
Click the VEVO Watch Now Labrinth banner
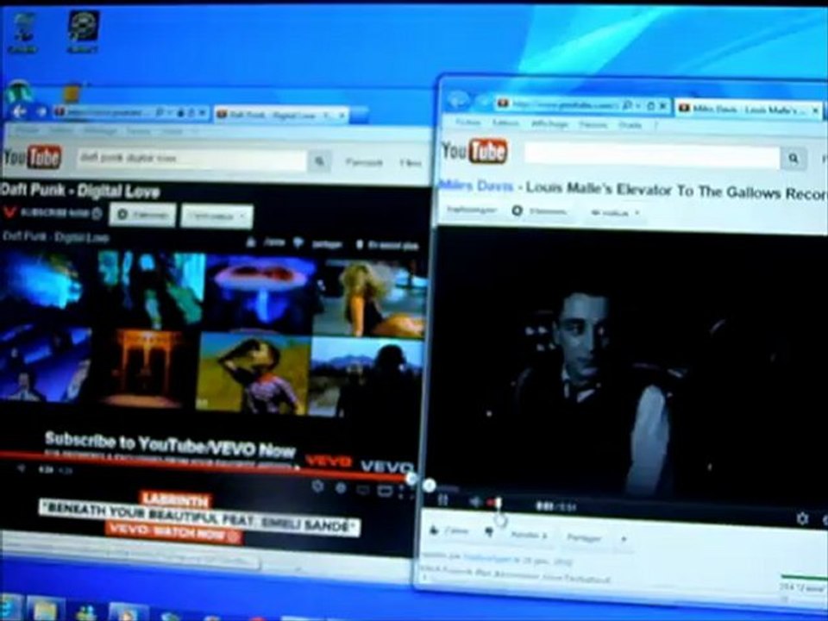point(199,517)
